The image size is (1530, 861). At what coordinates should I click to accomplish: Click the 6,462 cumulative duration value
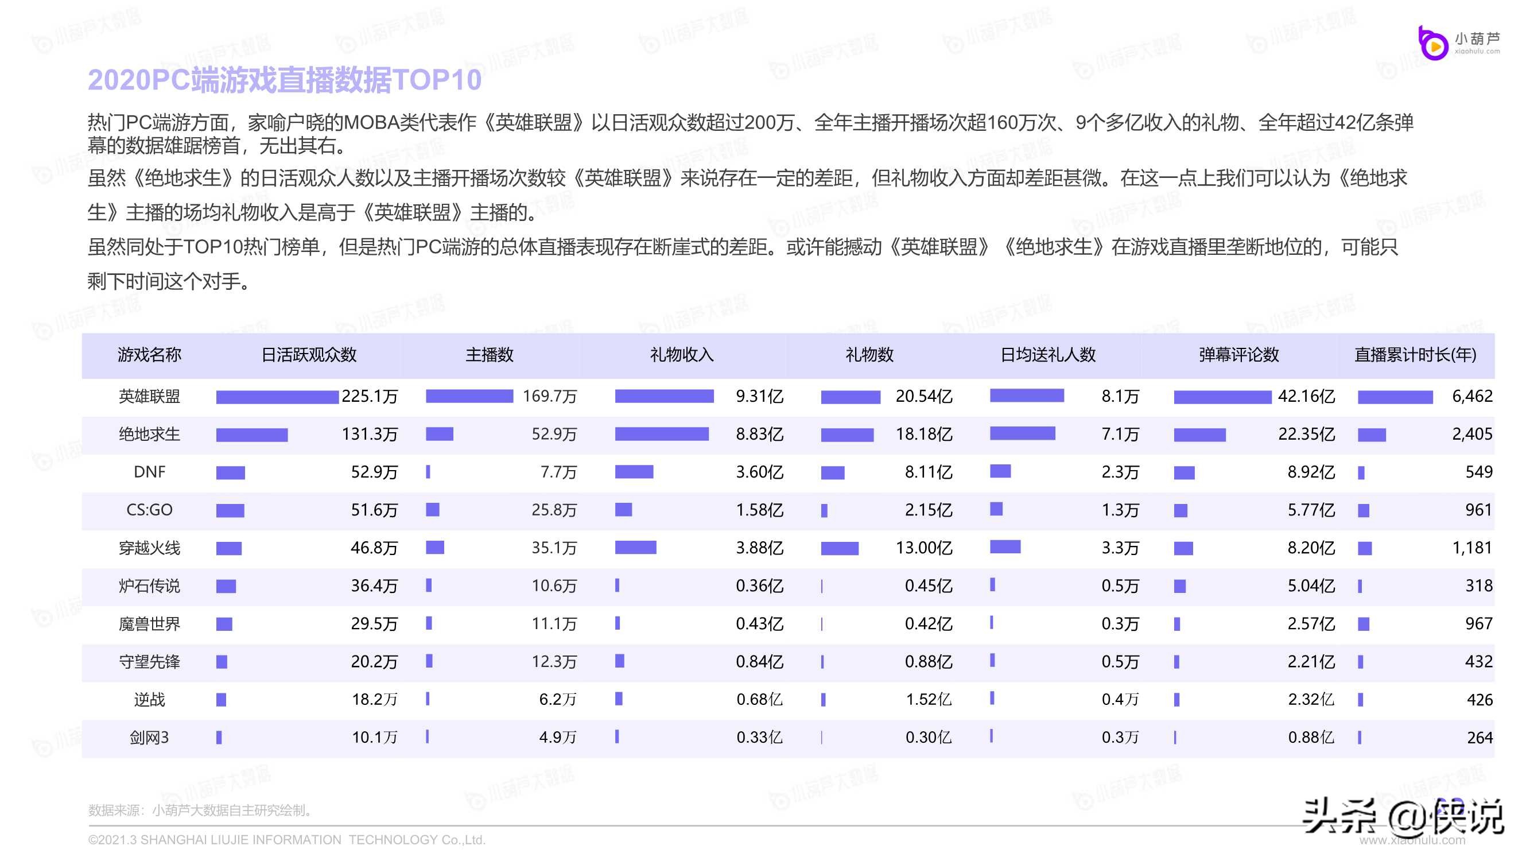click(1472, 396)
